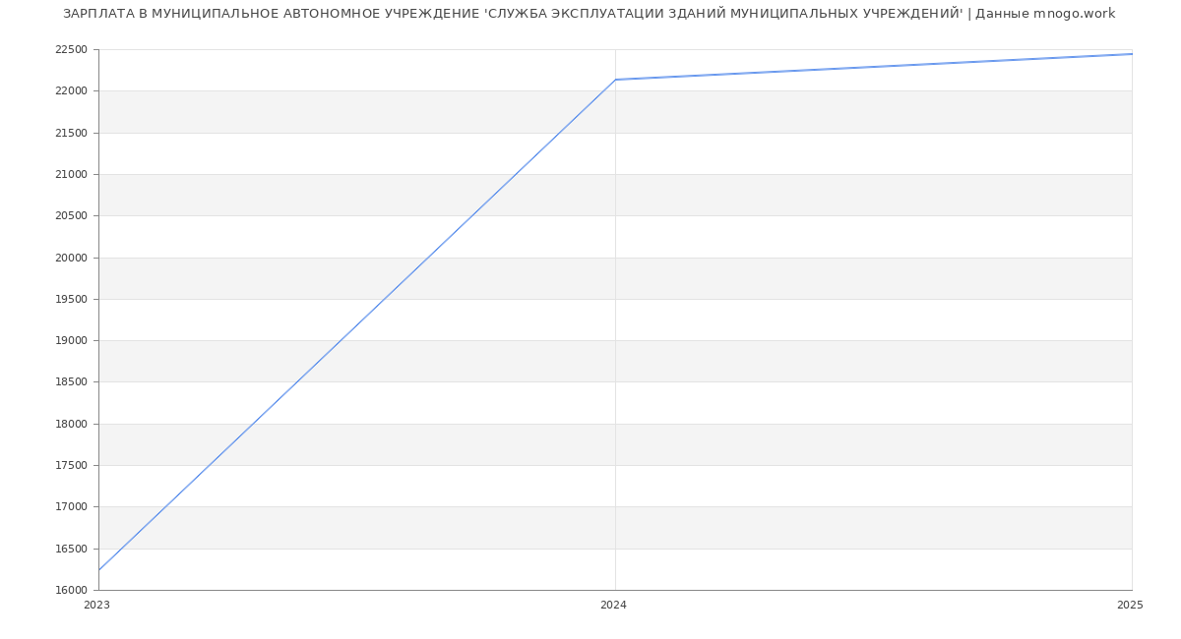Click the 2023 x-axis label
Screen dimensions: 1181x639
(x=96, y=606)
